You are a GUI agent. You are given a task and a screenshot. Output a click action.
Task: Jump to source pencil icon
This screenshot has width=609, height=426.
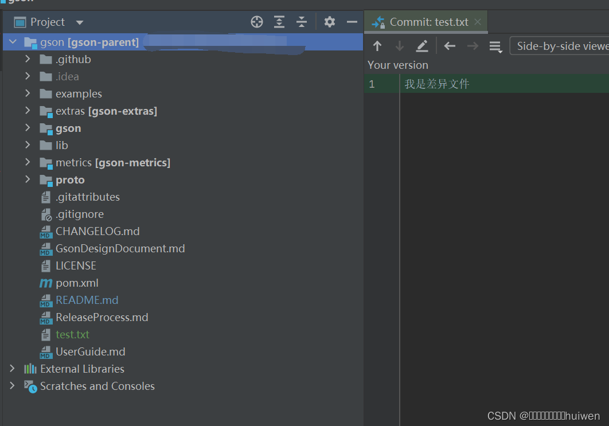pos(422,46)
